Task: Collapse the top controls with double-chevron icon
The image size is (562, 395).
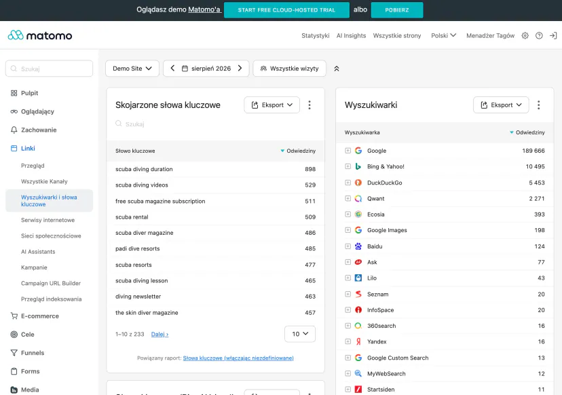Action: coord(336,69)
